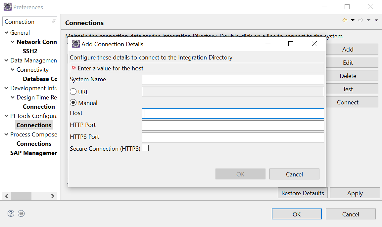Clear the Connection filter text with the eraser icon
Viewport: 382px width, 227px height.
tap(54, 22)
